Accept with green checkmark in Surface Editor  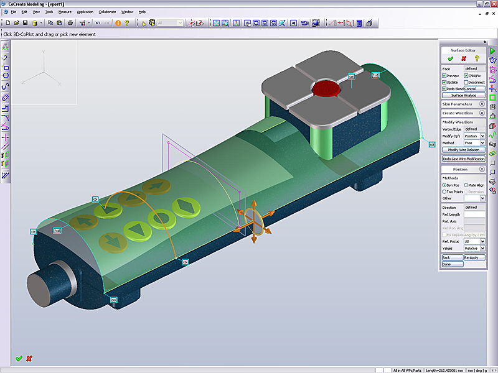(450, 58)
